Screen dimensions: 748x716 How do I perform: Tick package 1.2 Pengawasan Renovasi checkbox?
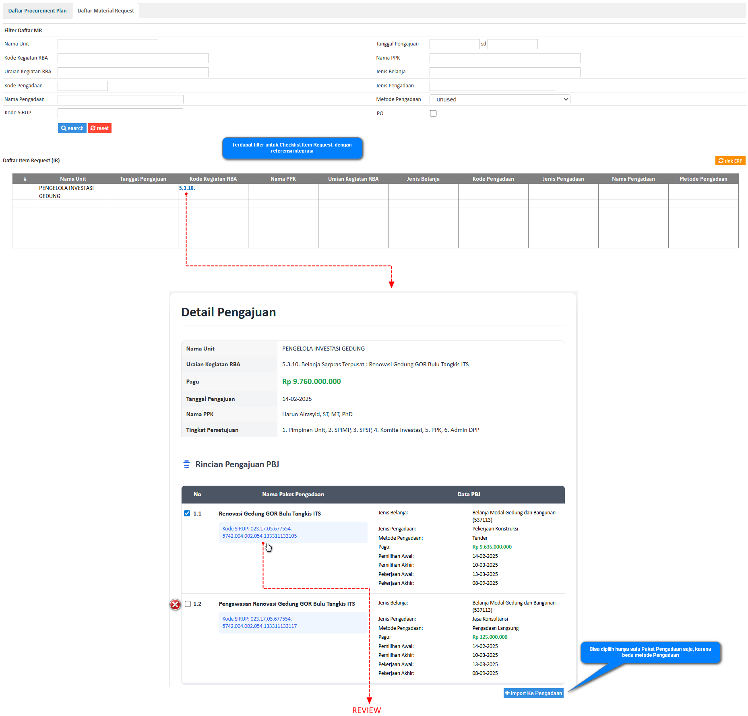coord(188,604)
